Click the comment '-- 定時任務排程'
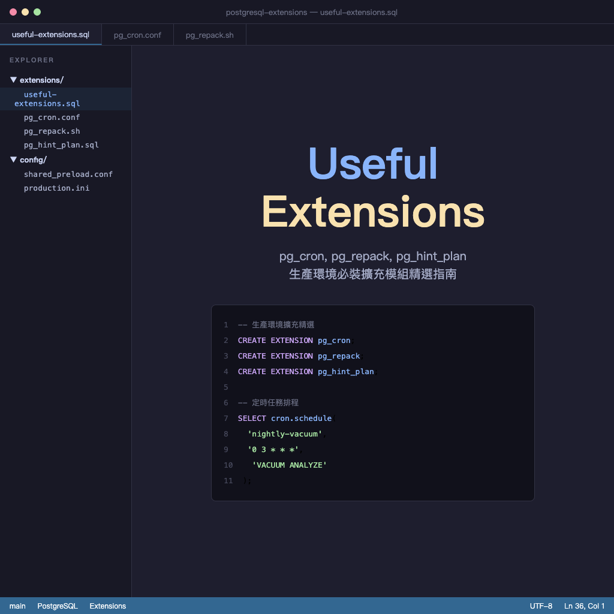 click(x=268, y=402)
